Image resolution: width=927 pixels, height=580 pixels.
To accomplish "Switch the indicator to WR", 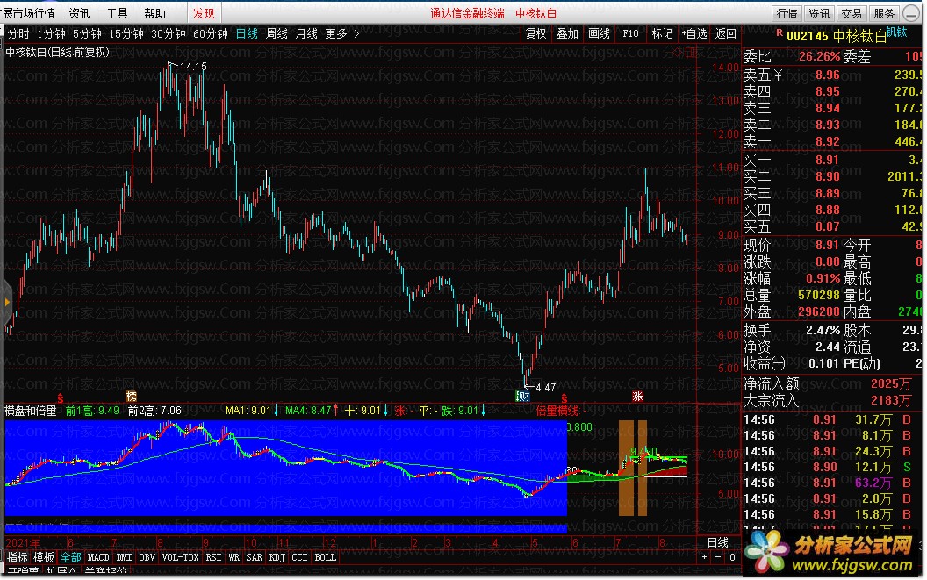I will 234,557.
